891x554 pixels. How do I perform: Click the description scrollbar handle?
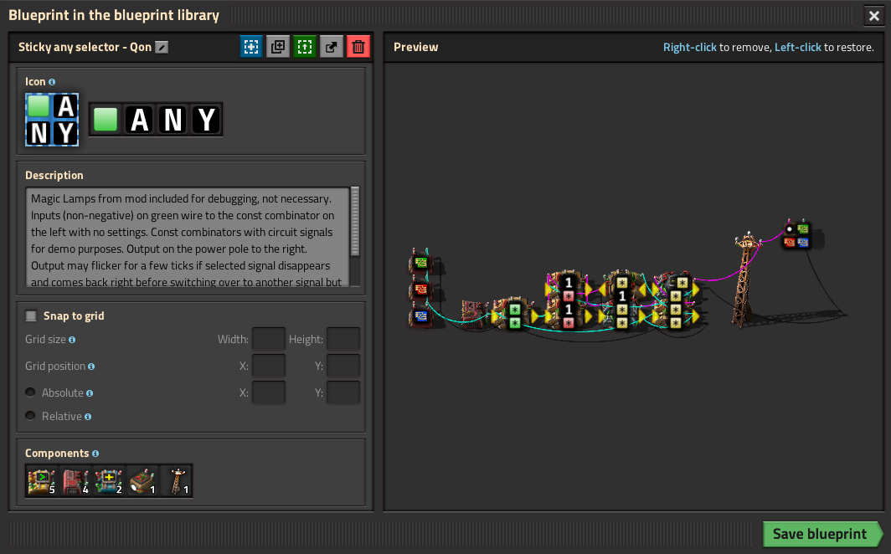click(x=355, y=222)
